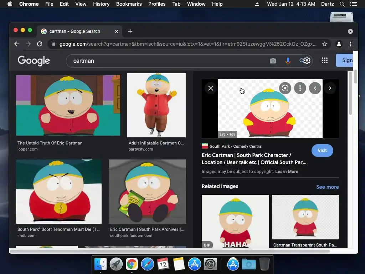This screenshot has width=365, height=274.
Task: Click the Sign in button
Action: [345, 60]
